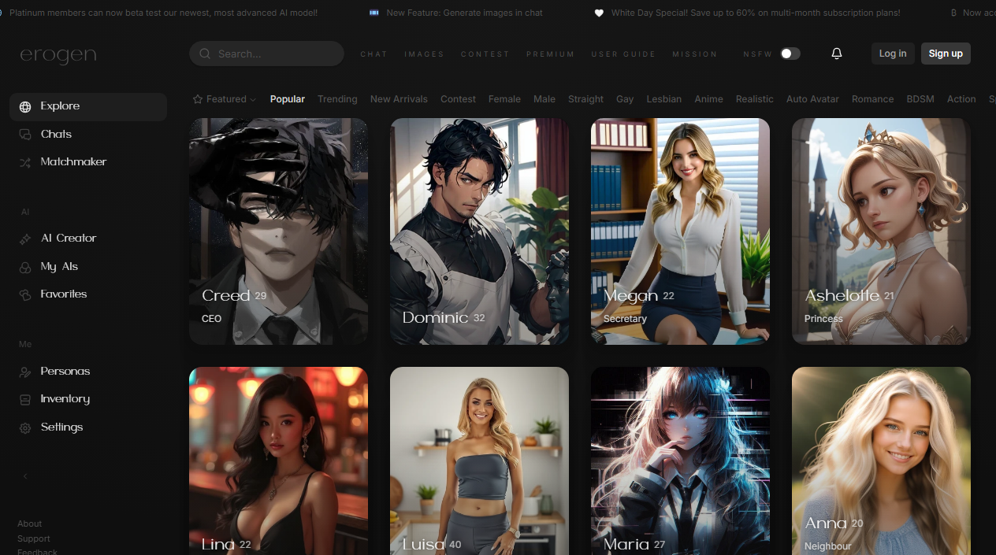Open Chats from the sidebar
The width and height of the screenshot is (996, 555).
[x=55, y=134]
